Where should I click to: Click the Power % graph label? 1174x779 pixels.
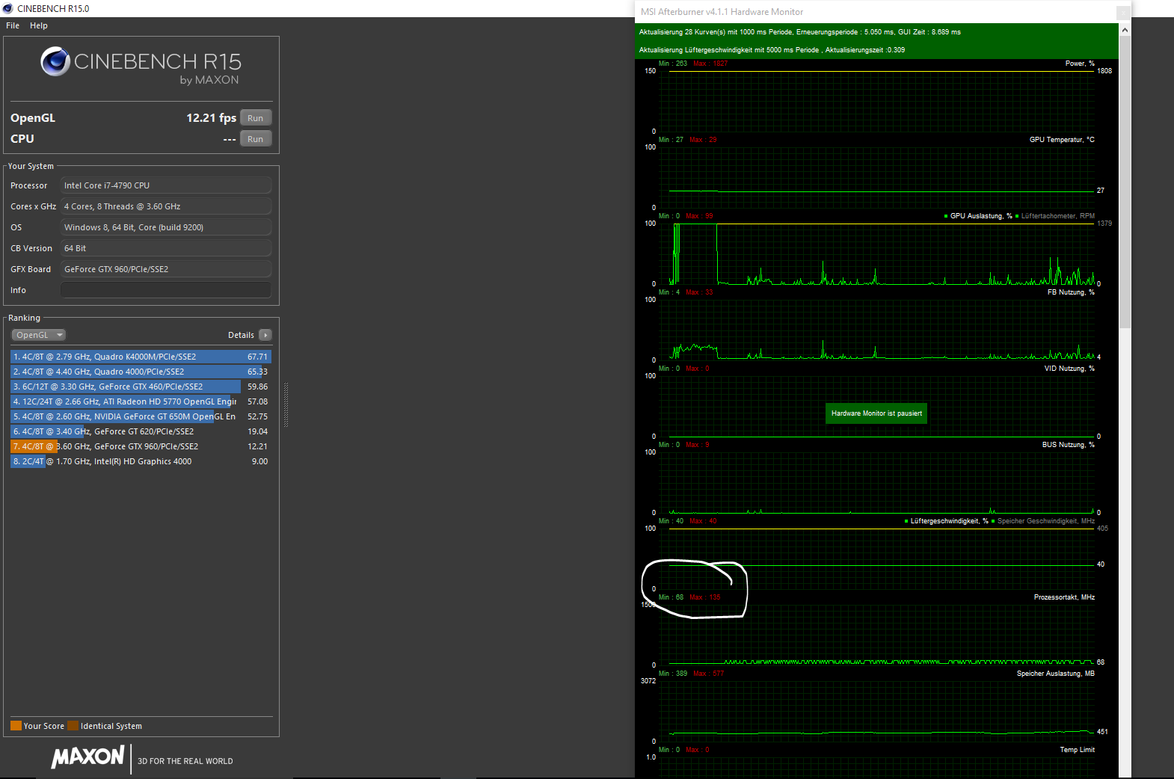(x=1080, y=64)
